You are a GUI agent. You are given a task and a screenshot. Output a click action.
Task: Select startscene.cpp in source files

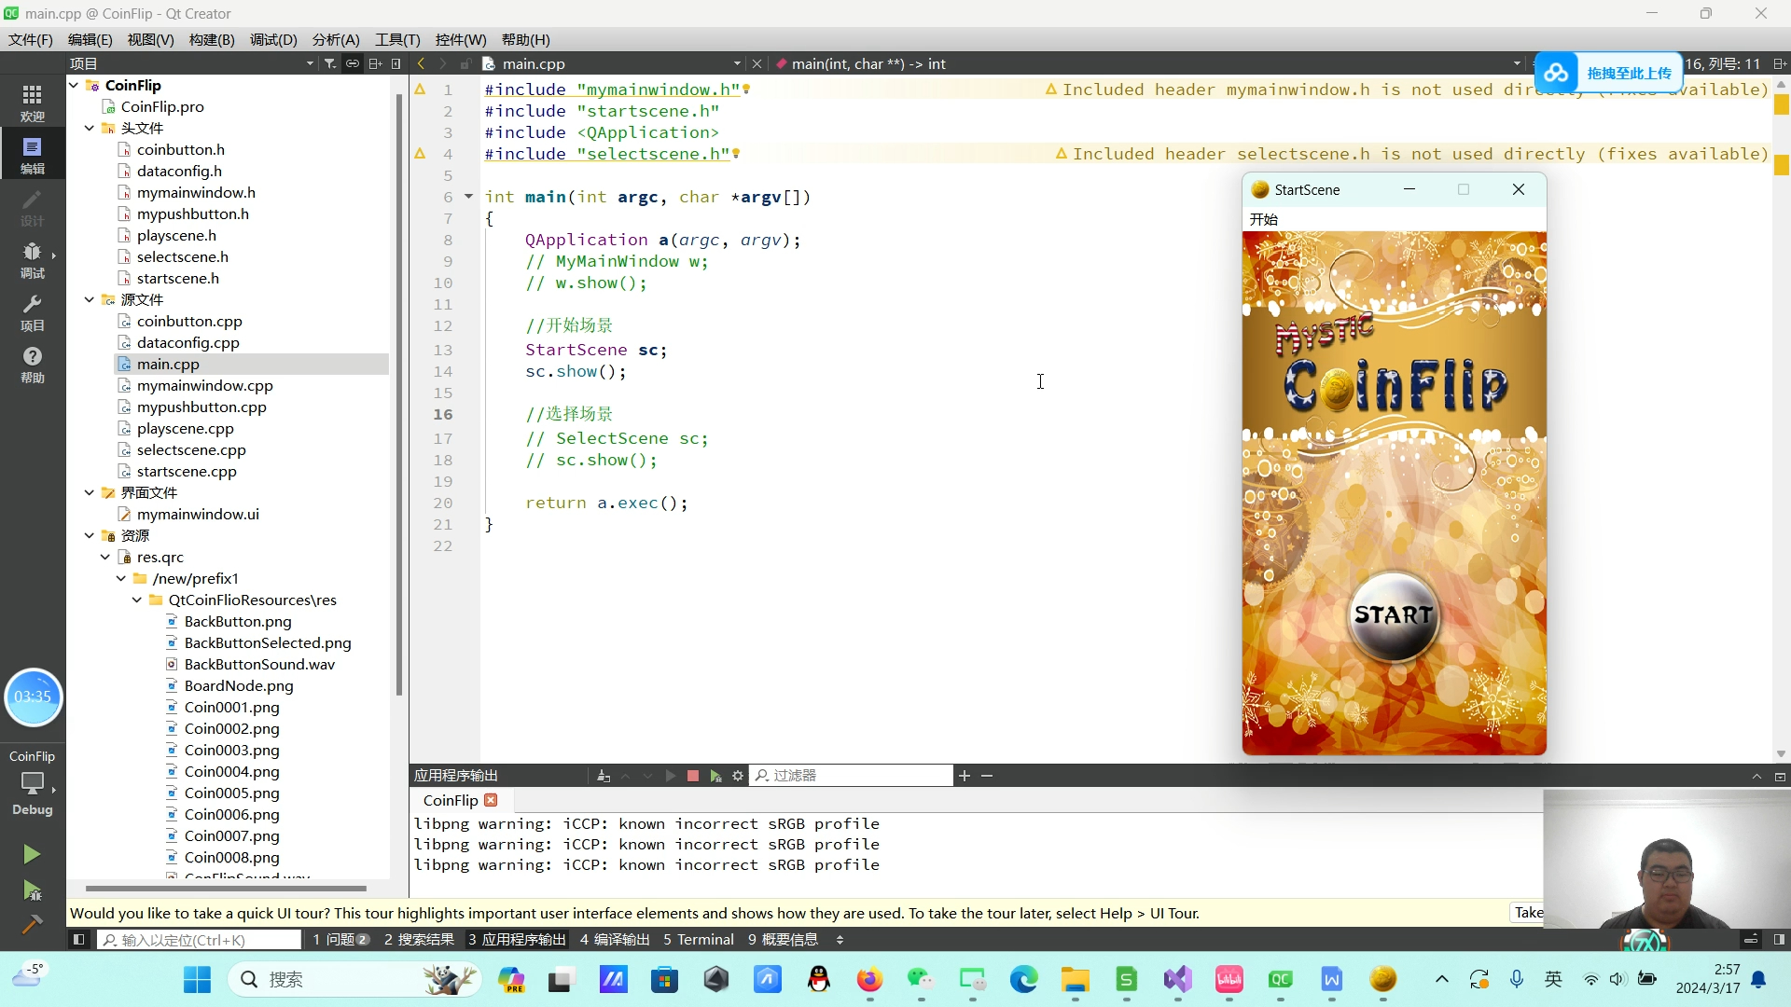(187, 471)
